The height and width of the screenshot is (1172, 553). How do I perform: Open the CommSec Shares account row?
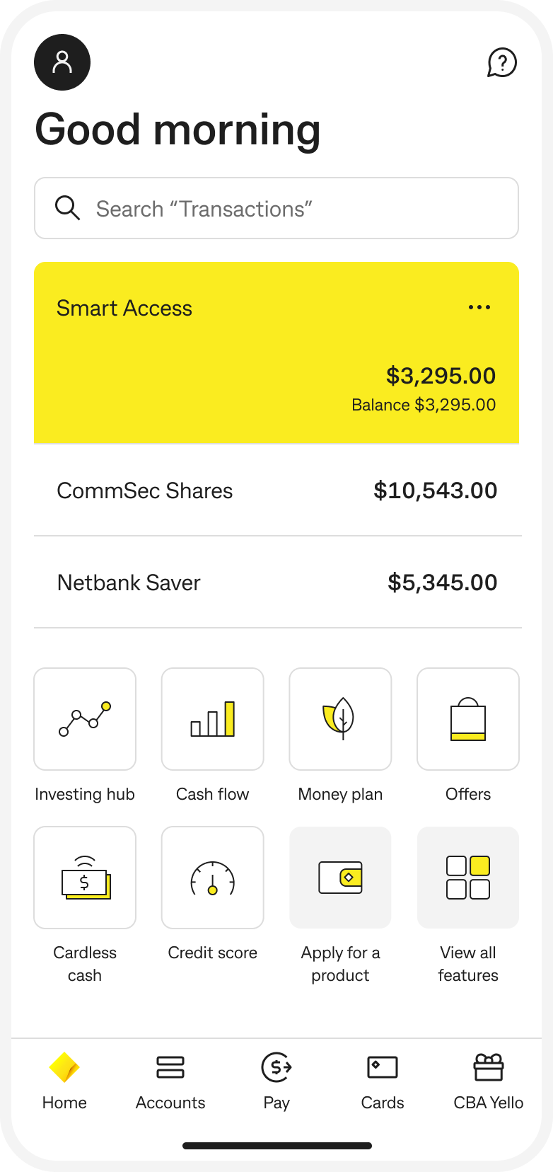tap(276, 490)
